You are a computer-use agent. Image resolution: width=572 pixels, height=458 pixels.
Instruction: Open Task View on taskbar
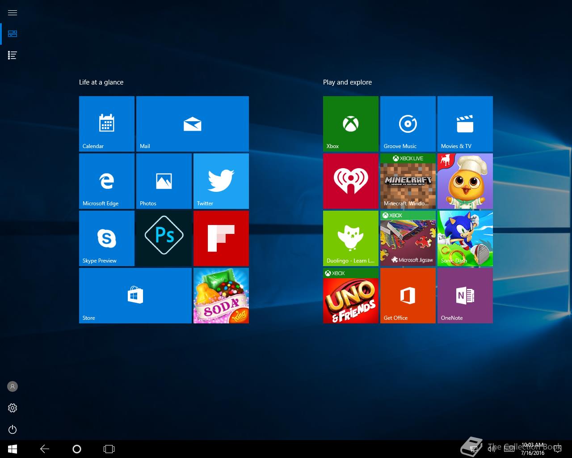[109, 449]
